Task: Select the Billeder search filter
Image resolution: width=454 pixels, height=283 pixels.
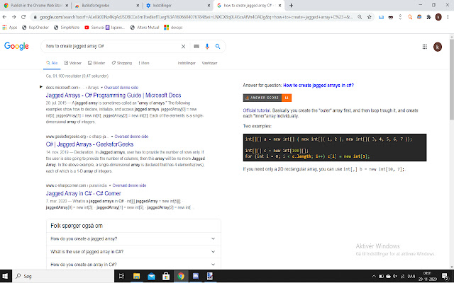Action: point(96,63)
